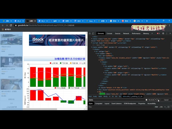Collapse the div position:sticky node
This screenshot has width=172, height=129.
(x=98, y=90)
